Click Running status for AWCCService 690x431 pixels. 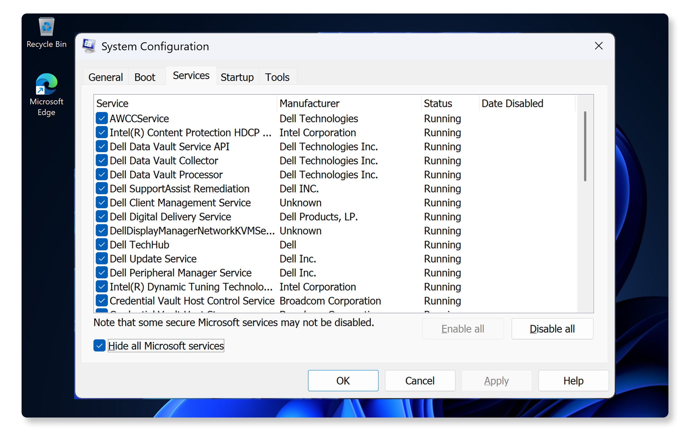(x=442, y=119)
